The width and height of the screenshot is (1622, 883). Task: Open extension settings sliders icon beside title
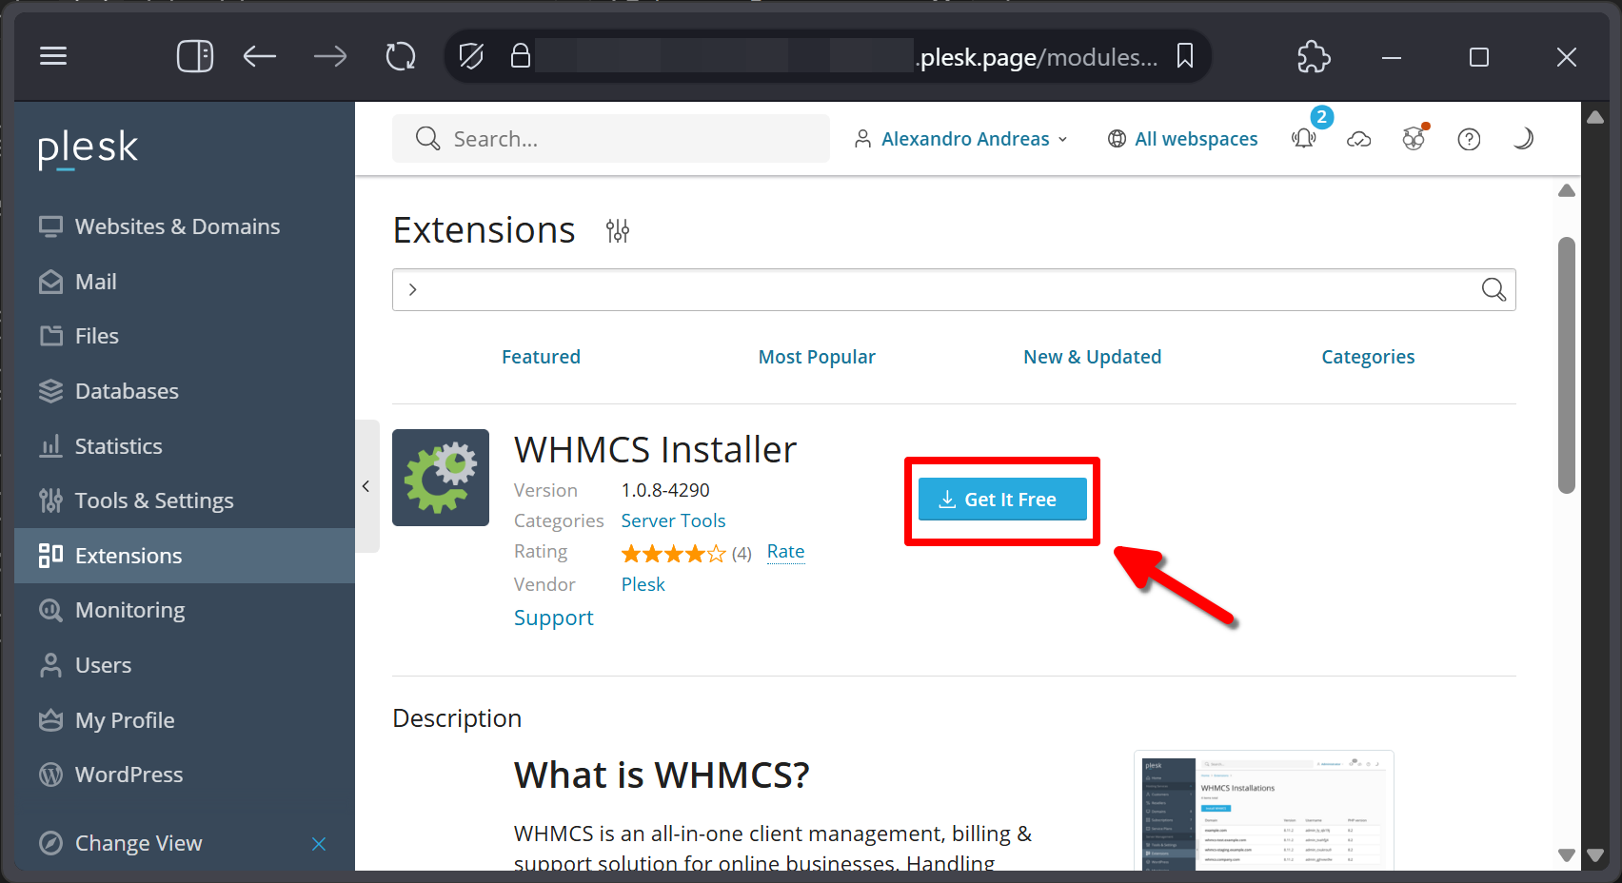tap(618, 230)
